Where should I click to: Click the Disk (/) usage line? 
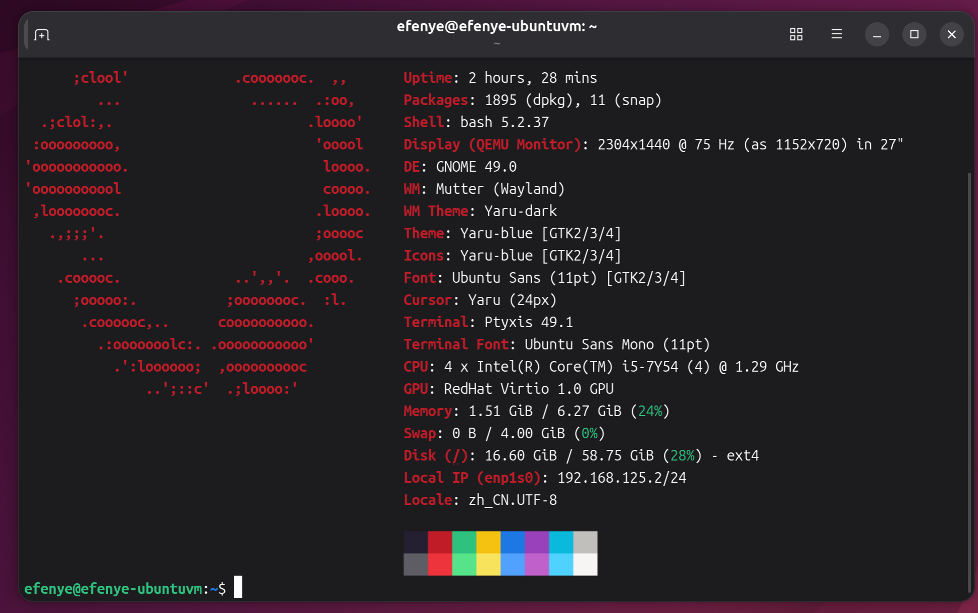581,455
